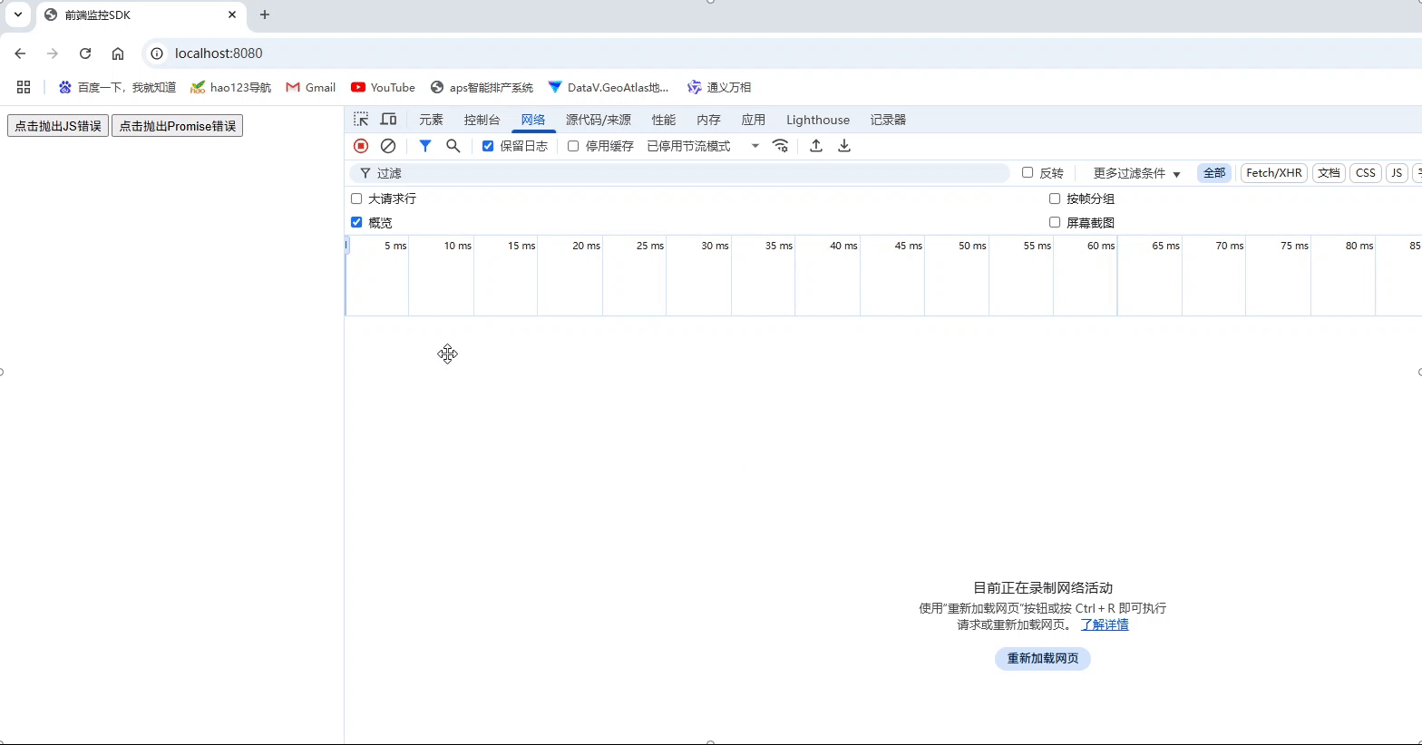1422x745 pixels.
Task: Open the hao123导航 bookmark
Action: pos(230,87)
